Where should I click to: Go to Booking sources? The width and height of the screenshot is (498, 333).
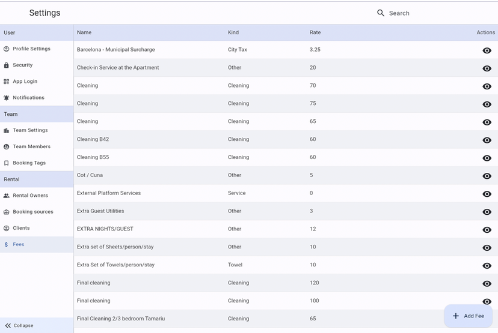click(x=37, y=212)
